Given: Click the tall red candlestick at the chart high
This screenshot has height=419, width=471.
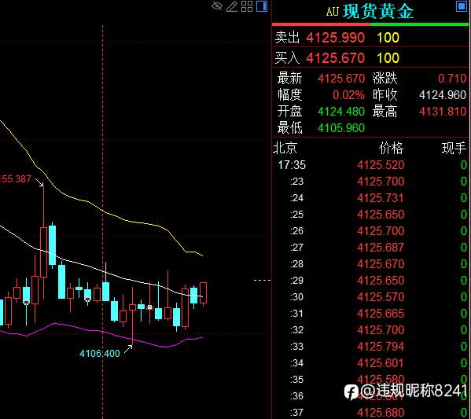Looking at the screenshot, I should 43,243.
